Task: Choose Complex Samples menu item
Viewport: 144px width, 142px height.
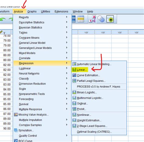Action: click(x=42, y=125)
